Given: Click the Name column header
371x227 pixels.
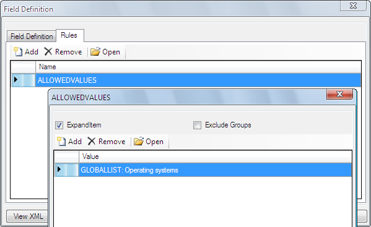Looking at the screenshot, I should tap(198, 67).
